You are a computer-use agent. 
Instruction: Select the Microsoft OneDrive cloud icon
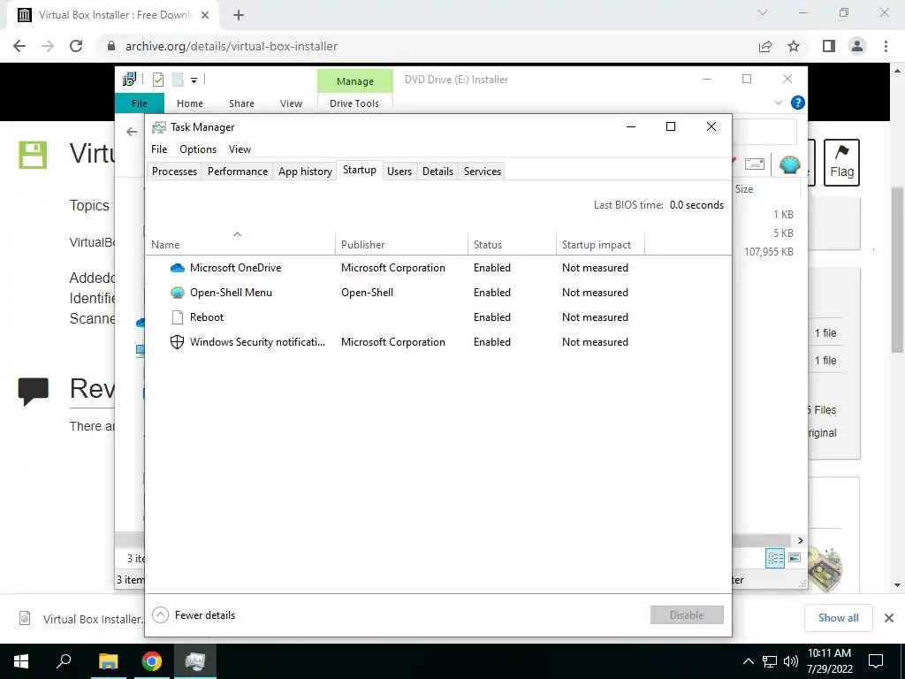click(x=177, y=268)
